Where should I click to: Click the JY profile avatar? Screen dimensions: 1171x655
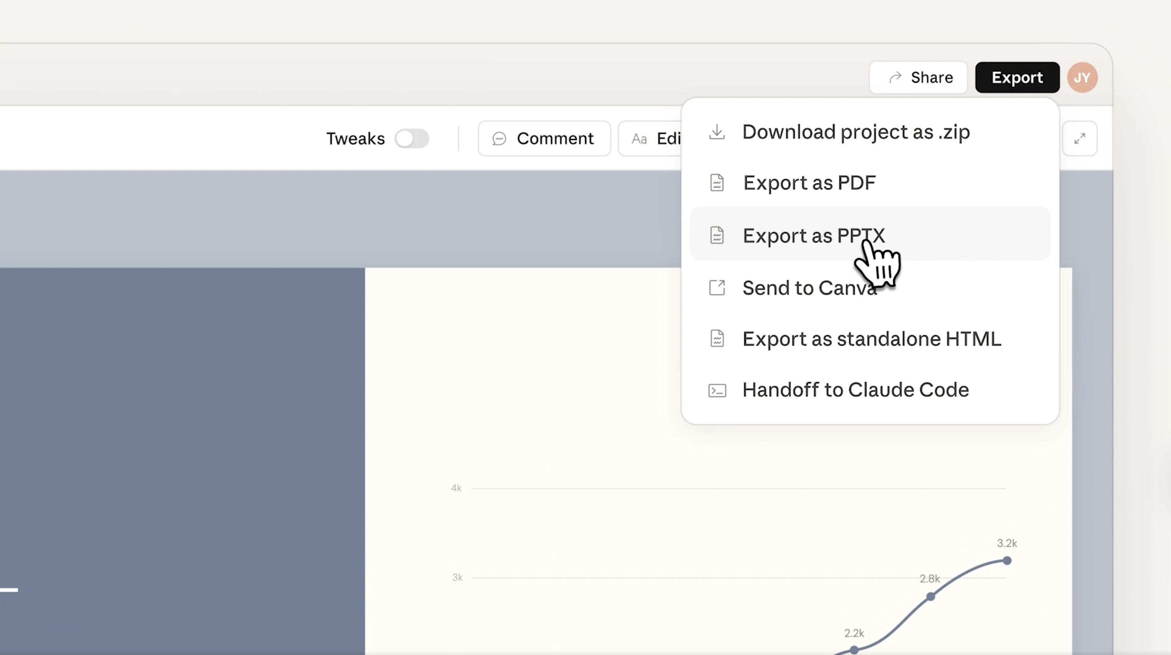(x=1082, y=77)
